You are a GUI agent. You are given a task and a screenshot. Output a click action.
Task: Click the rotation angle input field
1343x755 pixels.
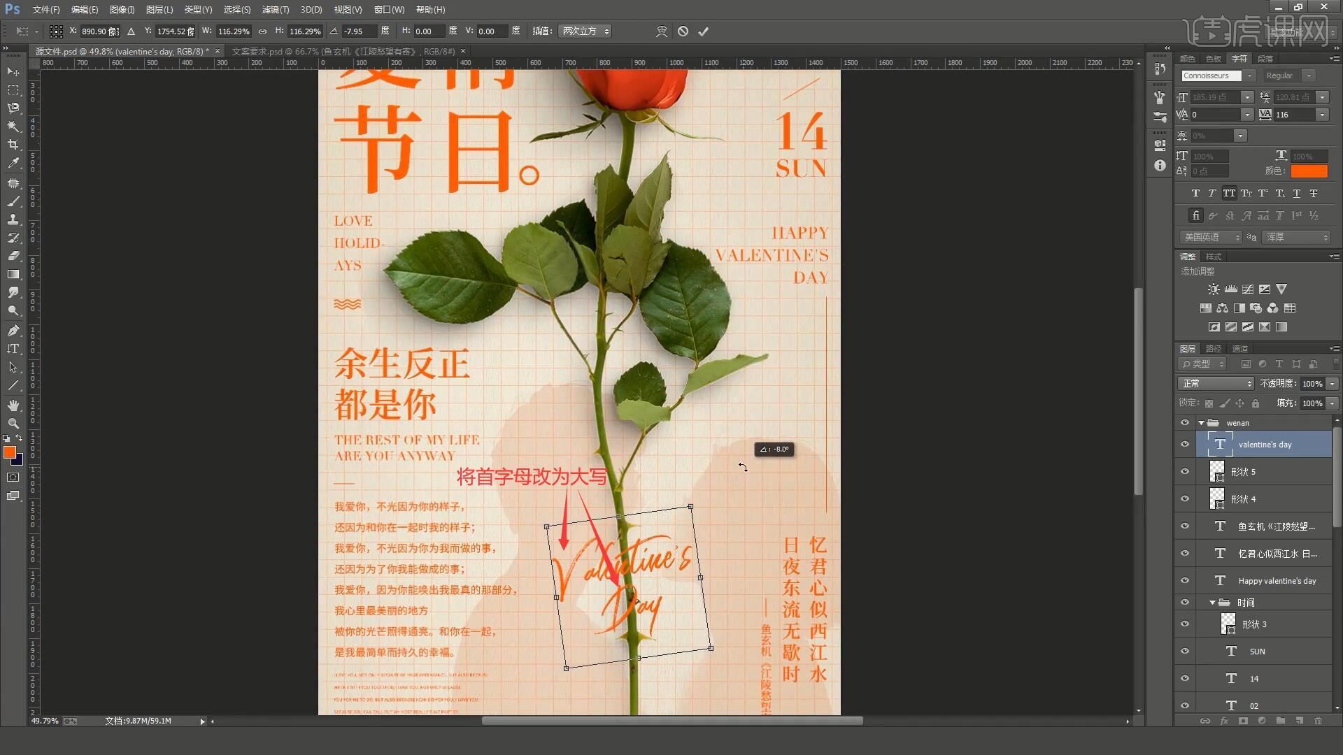click(359, 31)
